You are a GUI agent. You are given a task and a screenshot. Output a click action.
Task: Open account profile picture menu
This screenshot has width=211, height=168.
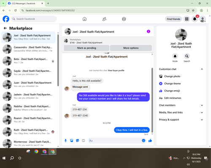pos(203,19)
